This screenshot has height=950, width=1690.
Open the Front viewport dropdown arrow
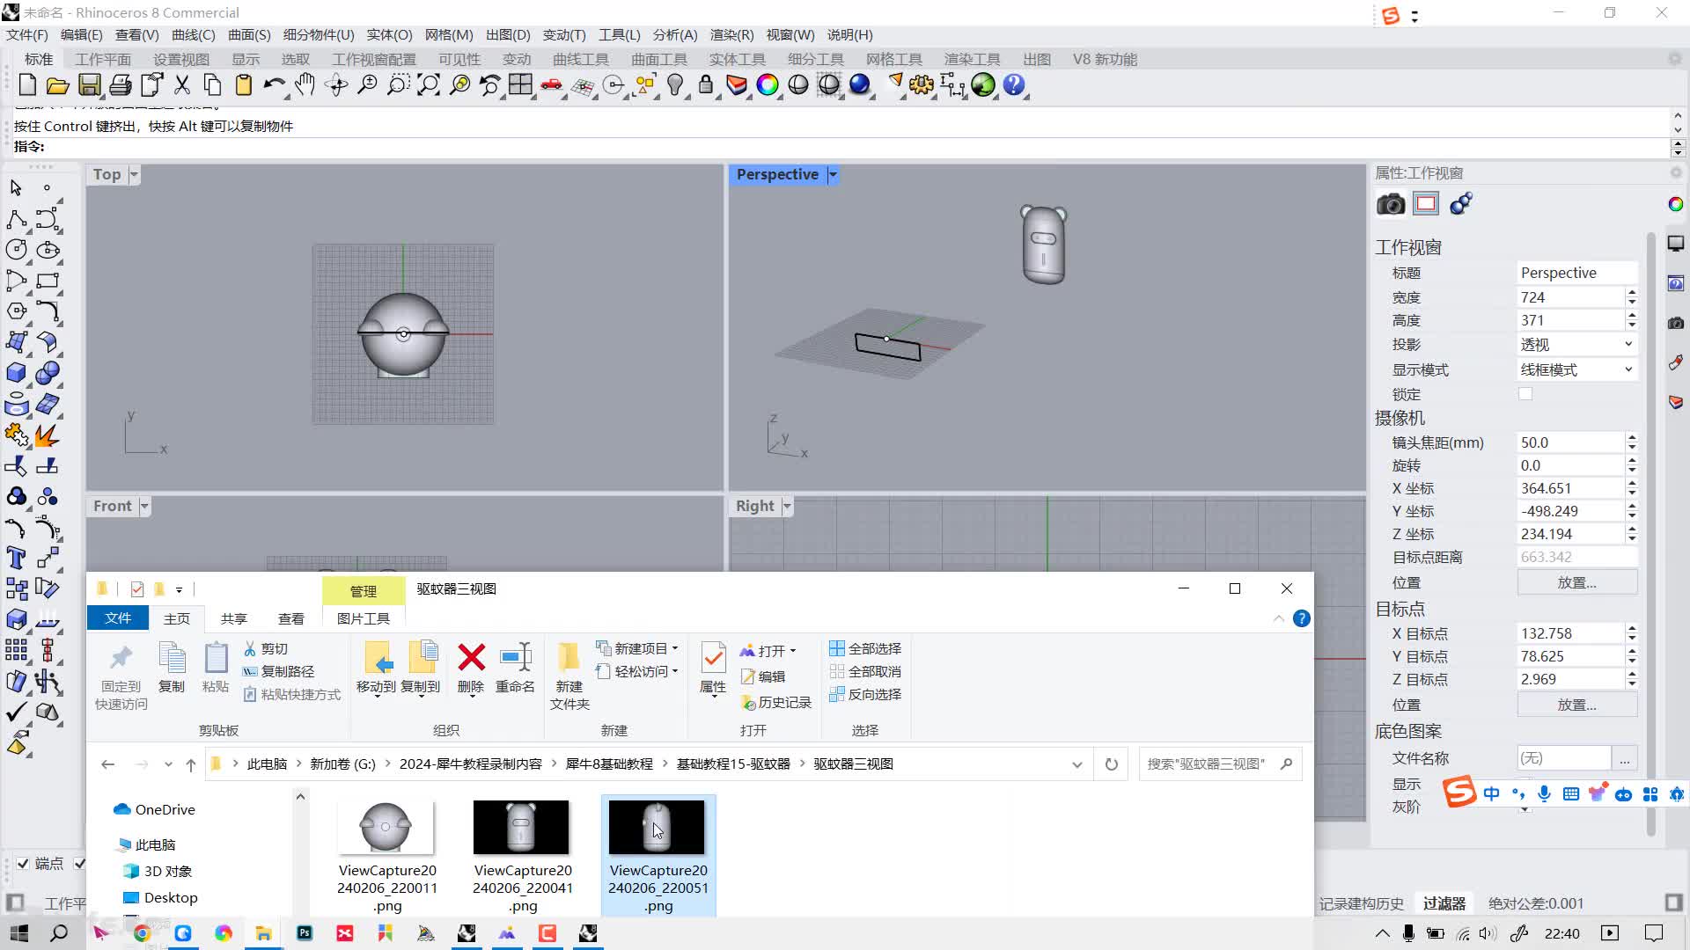click(144, 506)
